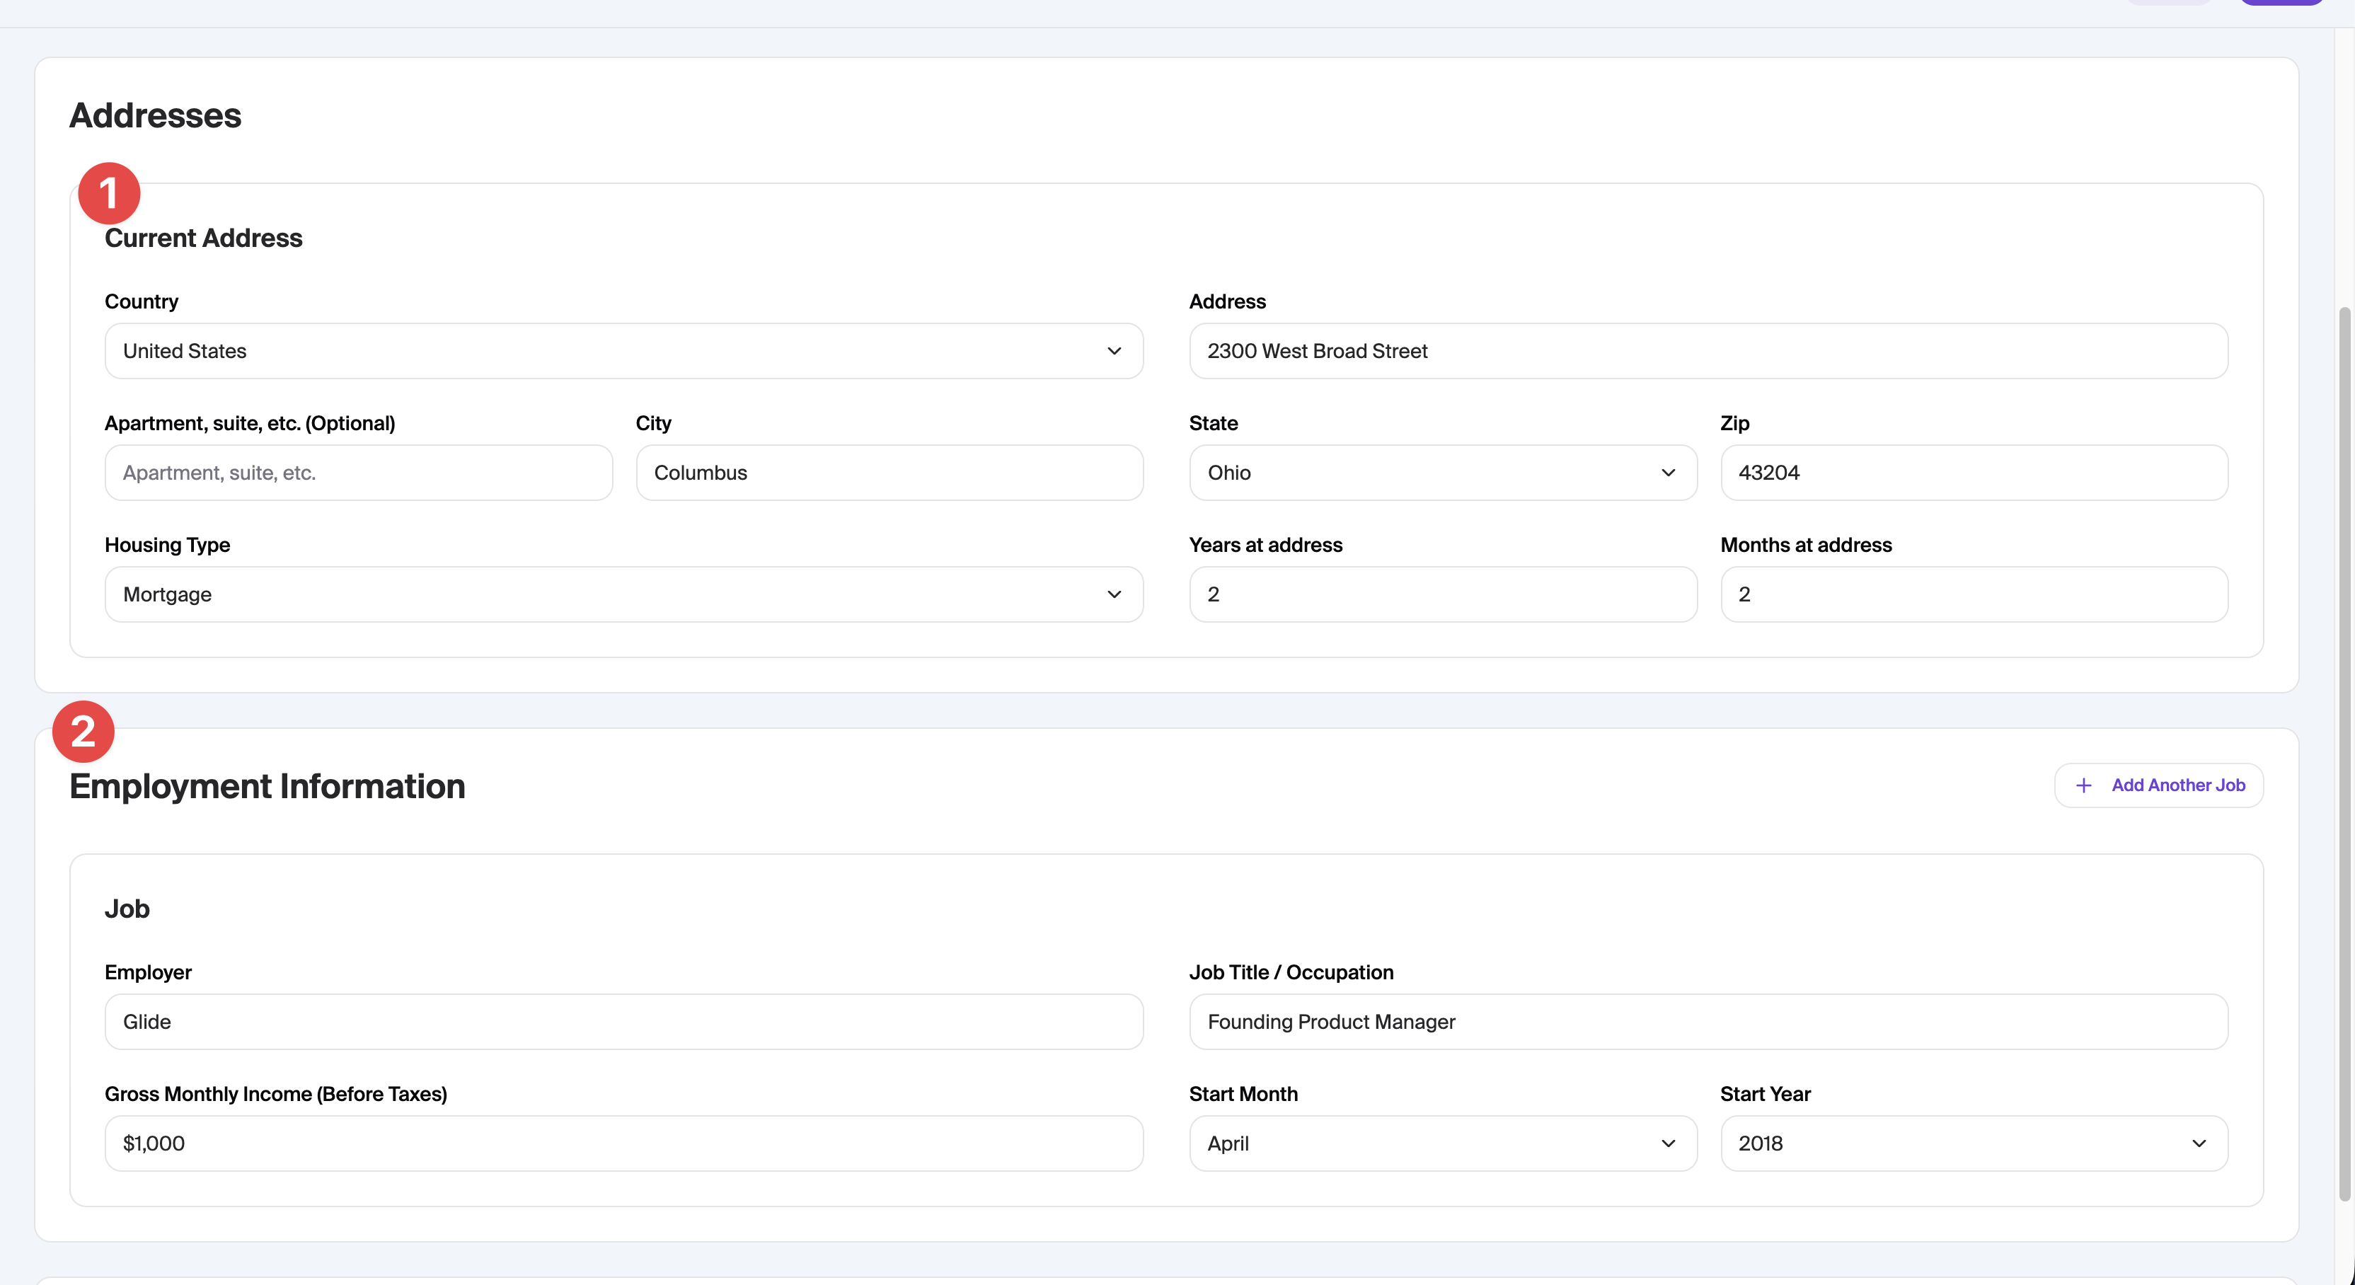Click the Start Year field label
The height and width of the screenshot is (1285, 2355).
[x=1764, y=1094]
